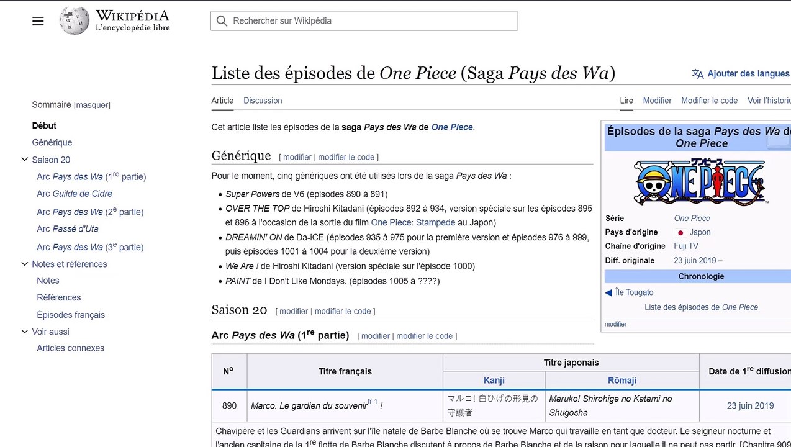The image size is (791, 447).
Task: Jump to Générique in the sidebar
Action: coord(52,143)
